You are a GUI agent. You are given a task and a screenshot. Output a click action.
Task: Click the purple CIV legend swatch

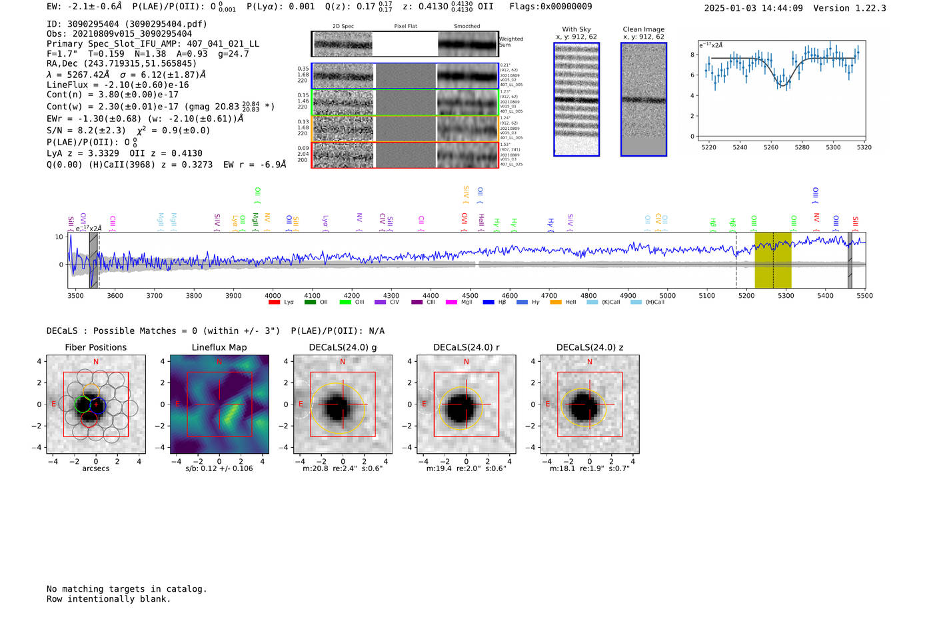click(x=381, y=302)
